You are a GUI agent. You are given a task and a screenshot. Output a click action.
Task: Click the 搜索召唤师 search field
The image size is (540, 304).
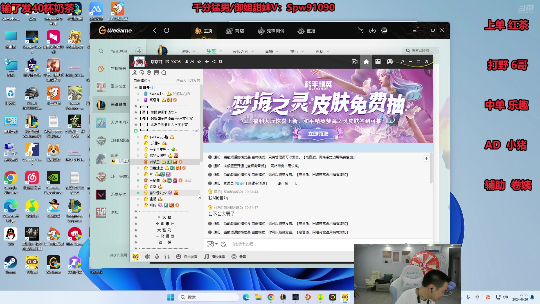tap(420, 51)
